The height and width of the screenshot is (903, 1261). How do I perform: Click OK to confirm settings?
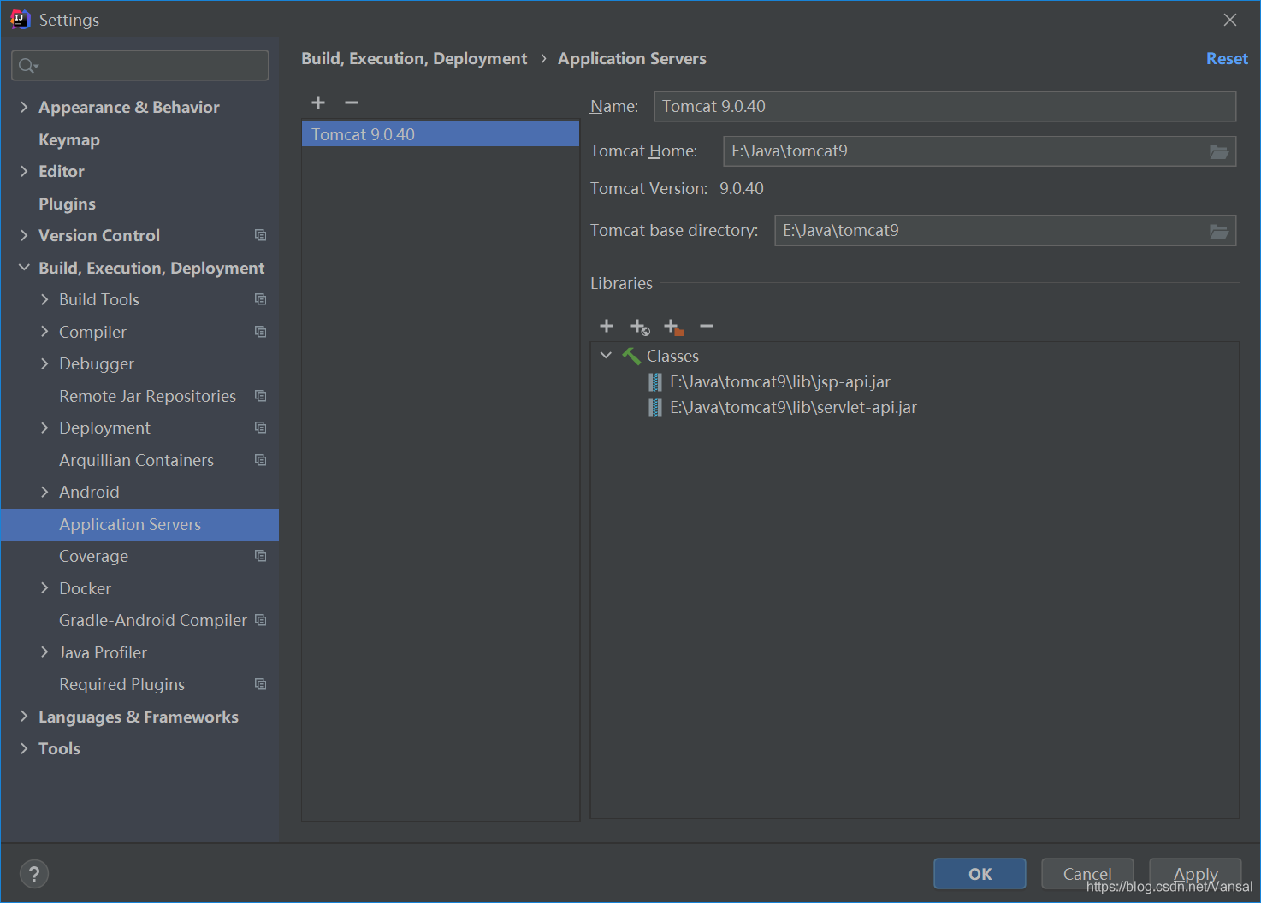coord(980,874)
